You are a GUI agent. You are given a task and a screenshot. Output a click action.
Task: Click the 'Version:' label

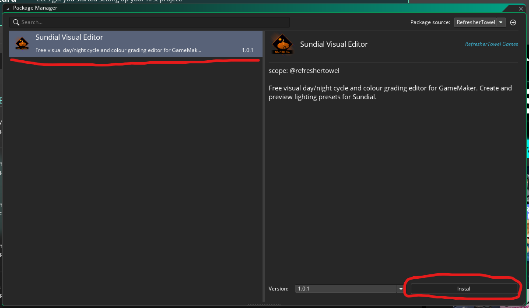[x=278, y=289]
